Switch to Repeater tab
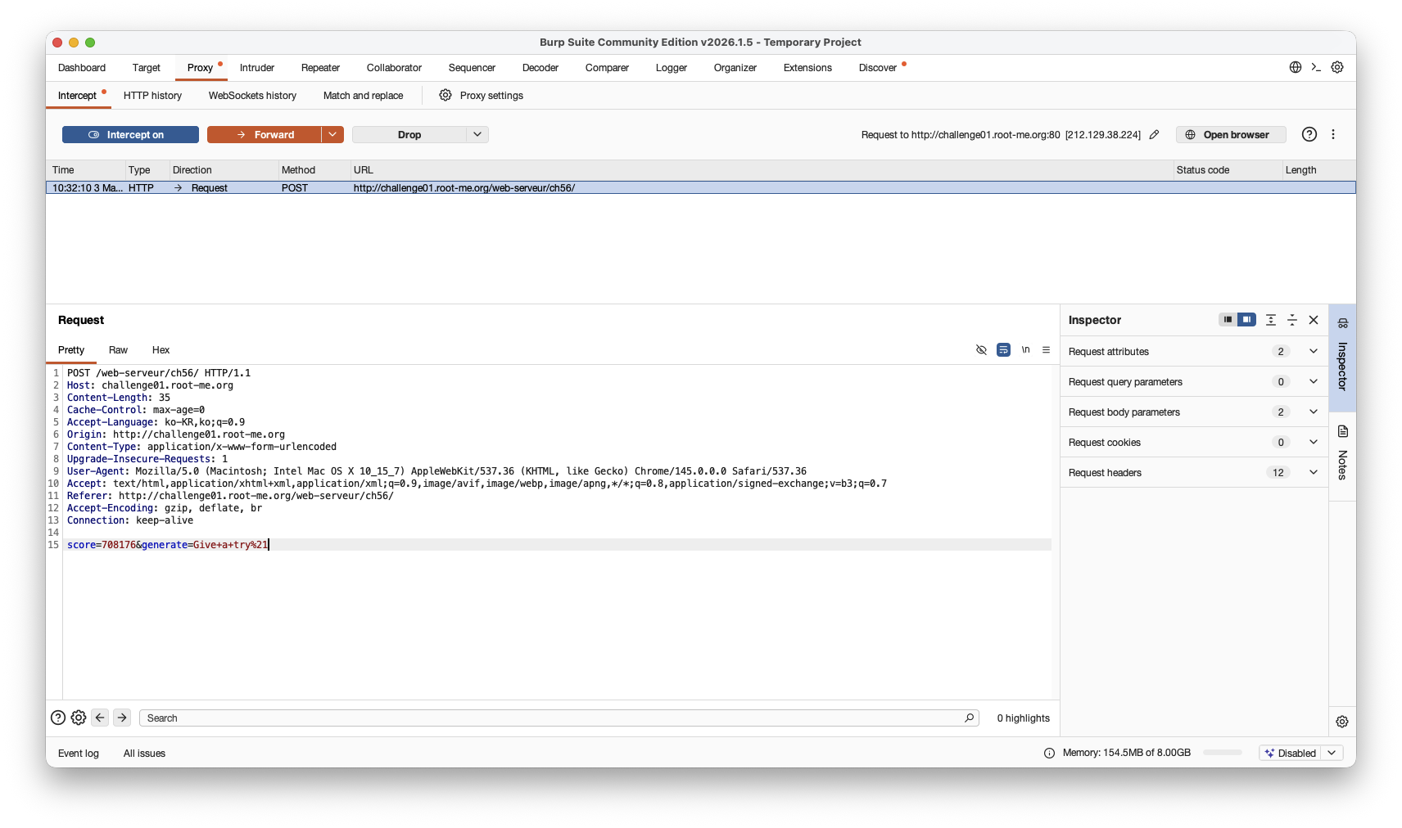 click(320, 68)
